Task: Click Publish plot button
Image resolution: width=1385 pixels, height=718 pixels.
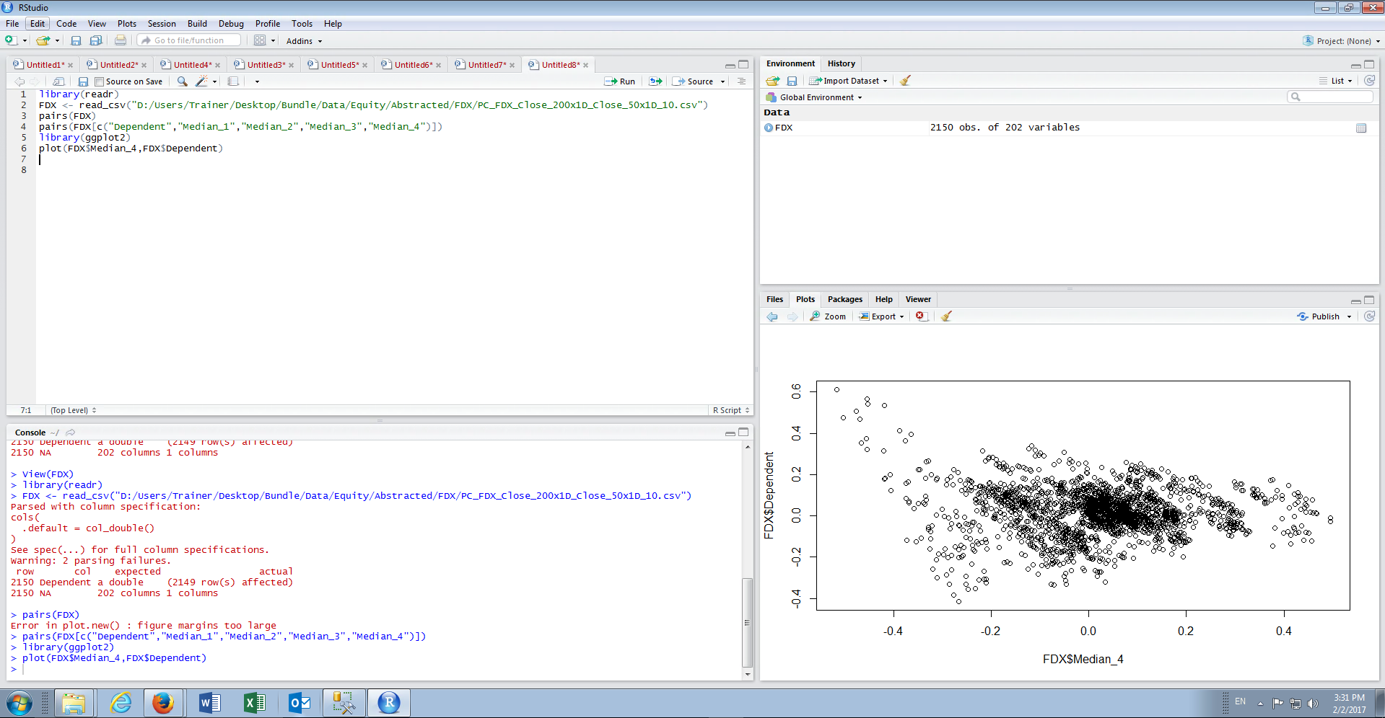Action: coord(1319,316)
